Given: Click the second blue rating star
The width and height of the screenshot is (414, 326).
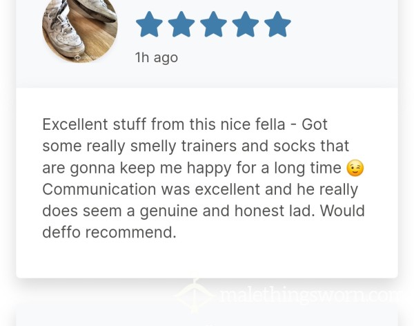Looking at the screenshot, I should click(x=181, y=24).
